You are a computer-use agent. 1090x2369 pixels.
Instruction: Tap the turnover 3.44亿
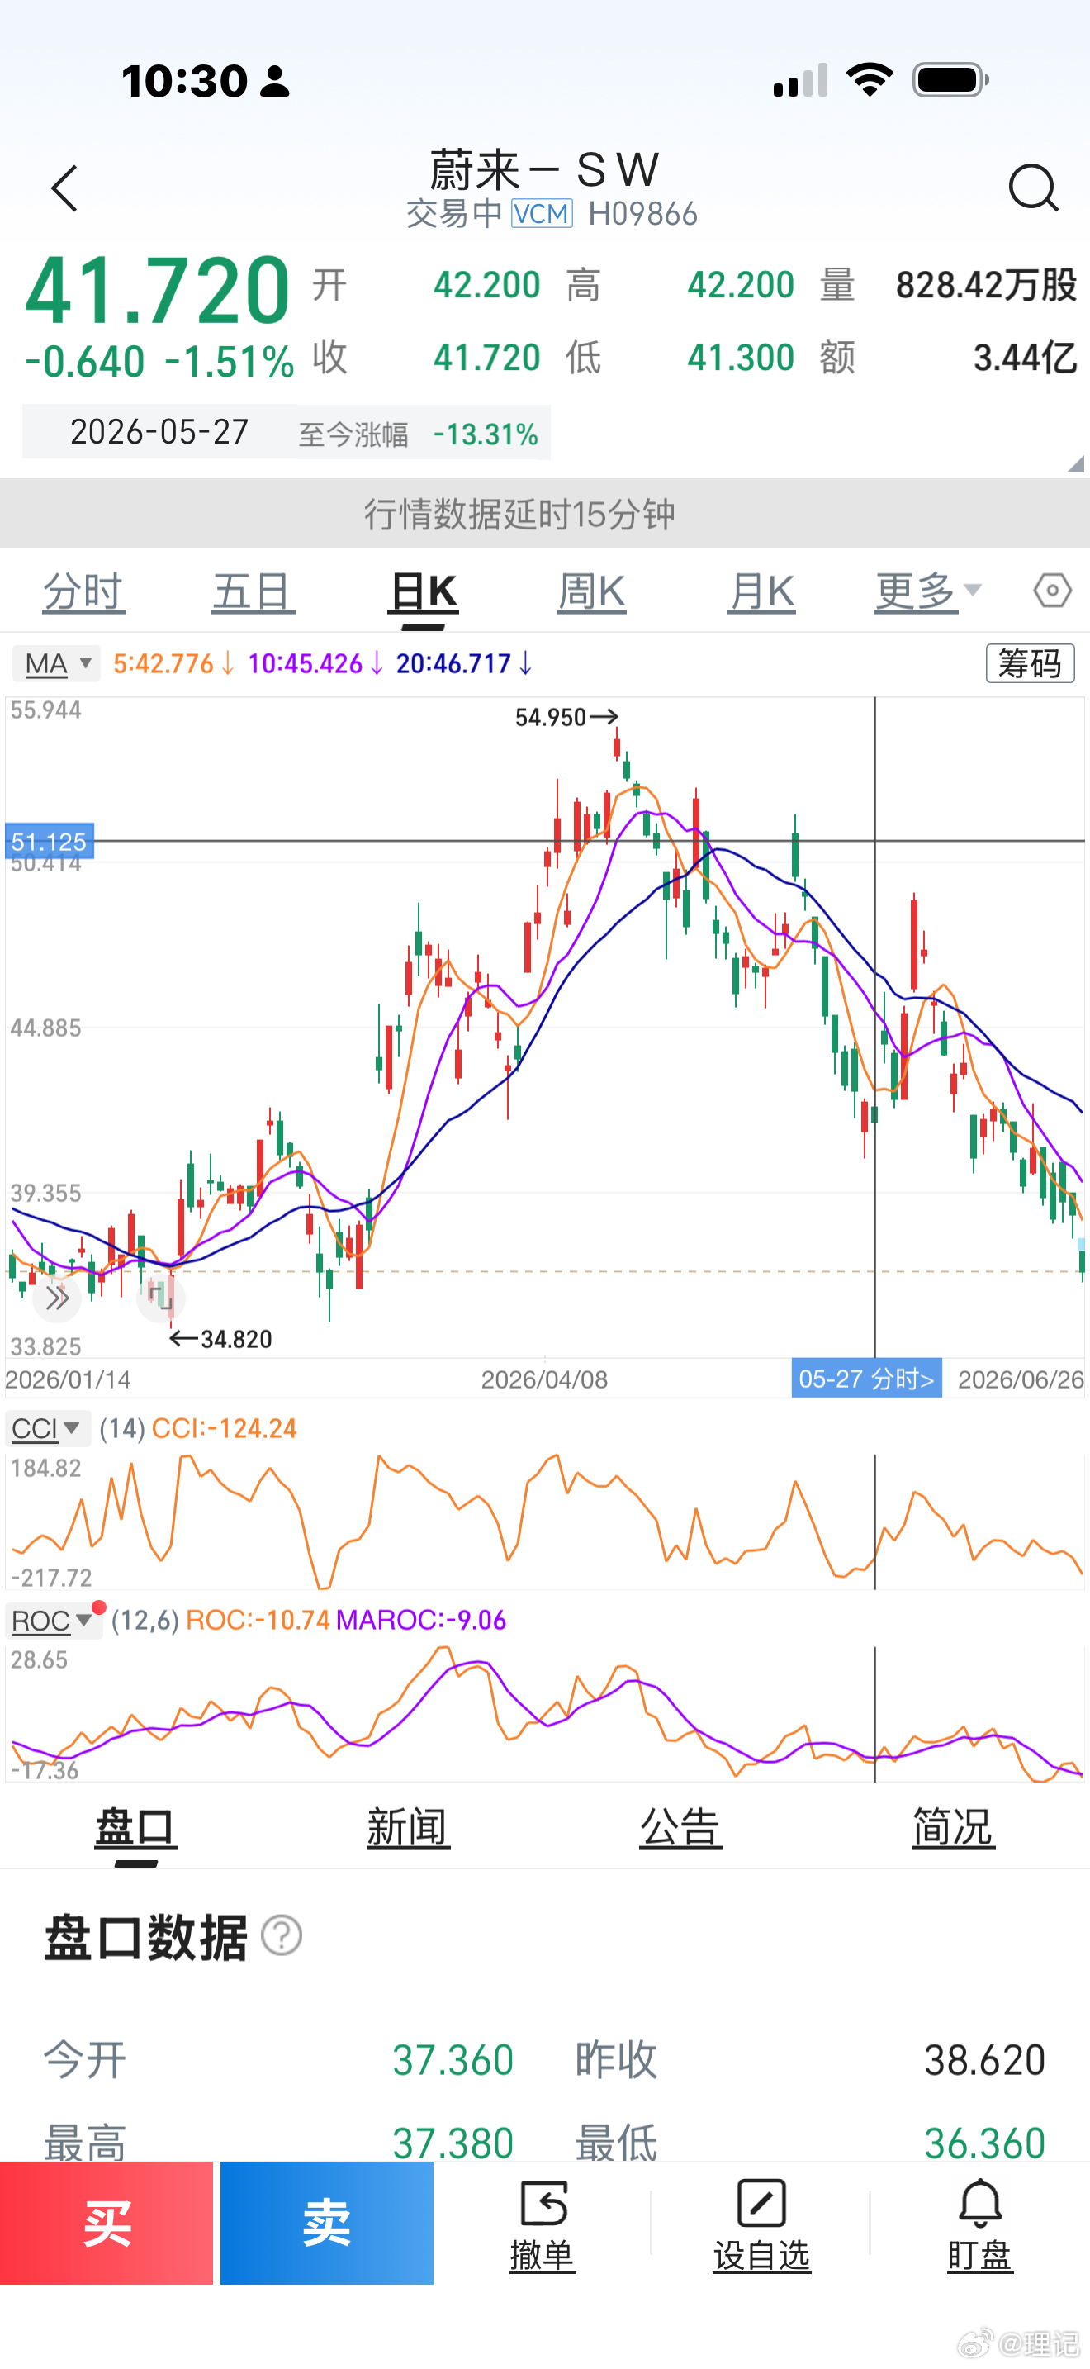[1026, 358]
